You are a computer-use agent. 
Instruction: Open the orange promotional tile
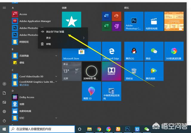coord(174,21)
